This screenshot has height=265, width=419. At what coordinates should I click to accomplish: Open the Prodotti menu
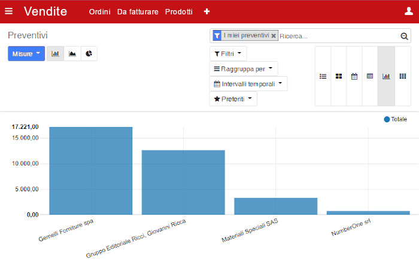click(179, 12)
